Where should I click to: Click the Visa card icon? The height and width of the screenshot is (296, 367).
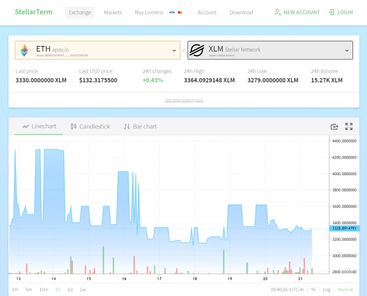click(x=172, y=12)
